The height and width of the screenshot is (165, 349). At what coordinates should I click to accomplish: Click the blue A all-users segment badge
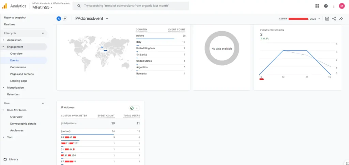point(59,19)
